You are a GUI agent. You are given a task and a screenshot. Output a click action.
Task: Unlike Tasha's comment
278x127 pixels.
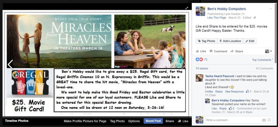pyautogui.click(x=209, y=91)
